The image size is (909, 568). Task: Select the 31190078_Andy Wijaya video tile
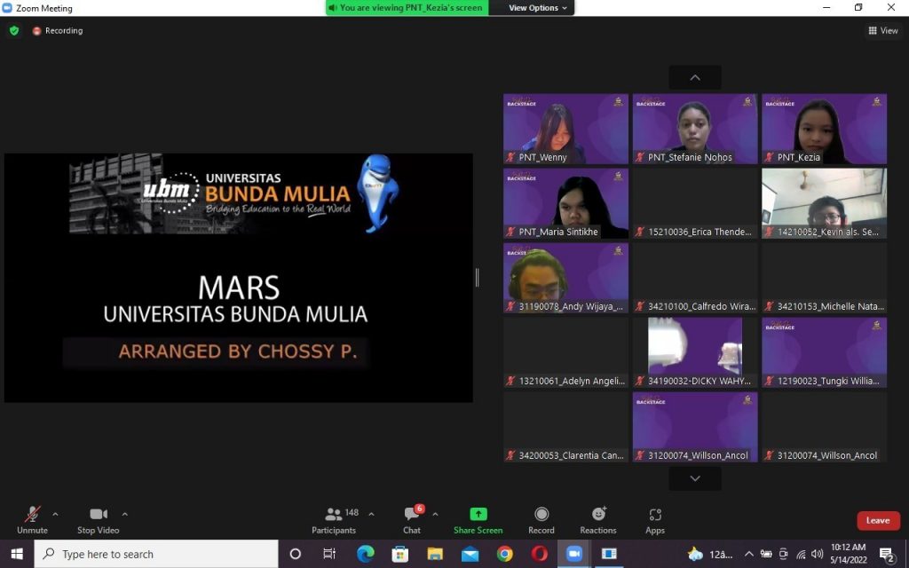pos(565,278)
